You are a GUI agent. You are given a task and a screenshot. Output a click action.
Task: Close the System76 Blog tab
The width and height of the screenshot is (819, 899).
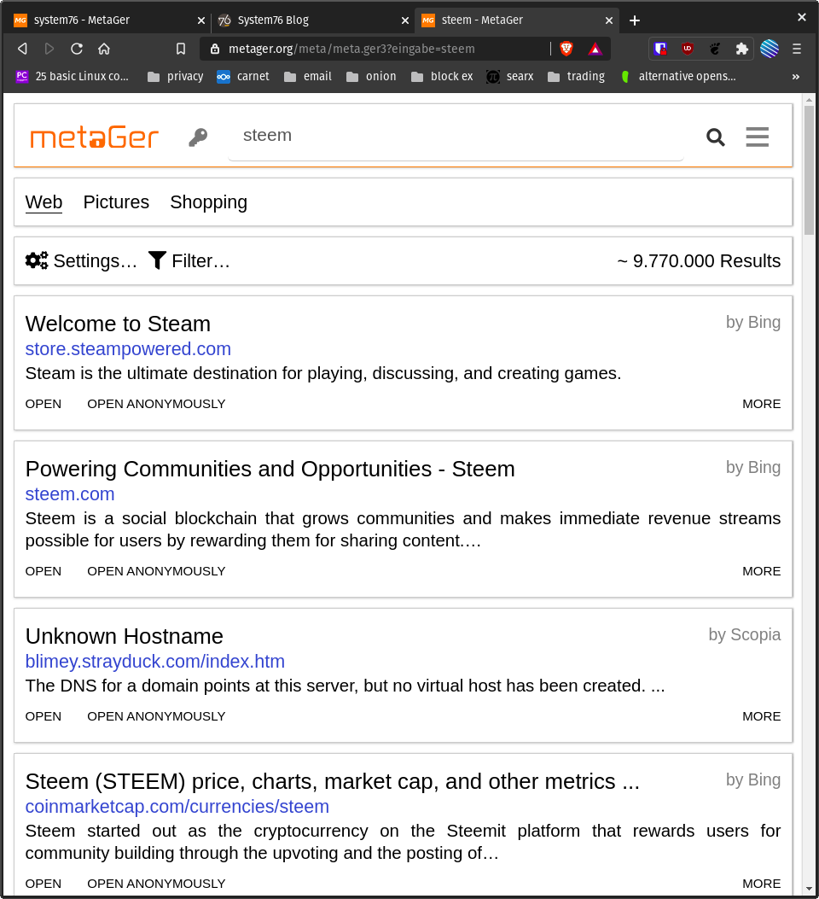tap(405, 20)
